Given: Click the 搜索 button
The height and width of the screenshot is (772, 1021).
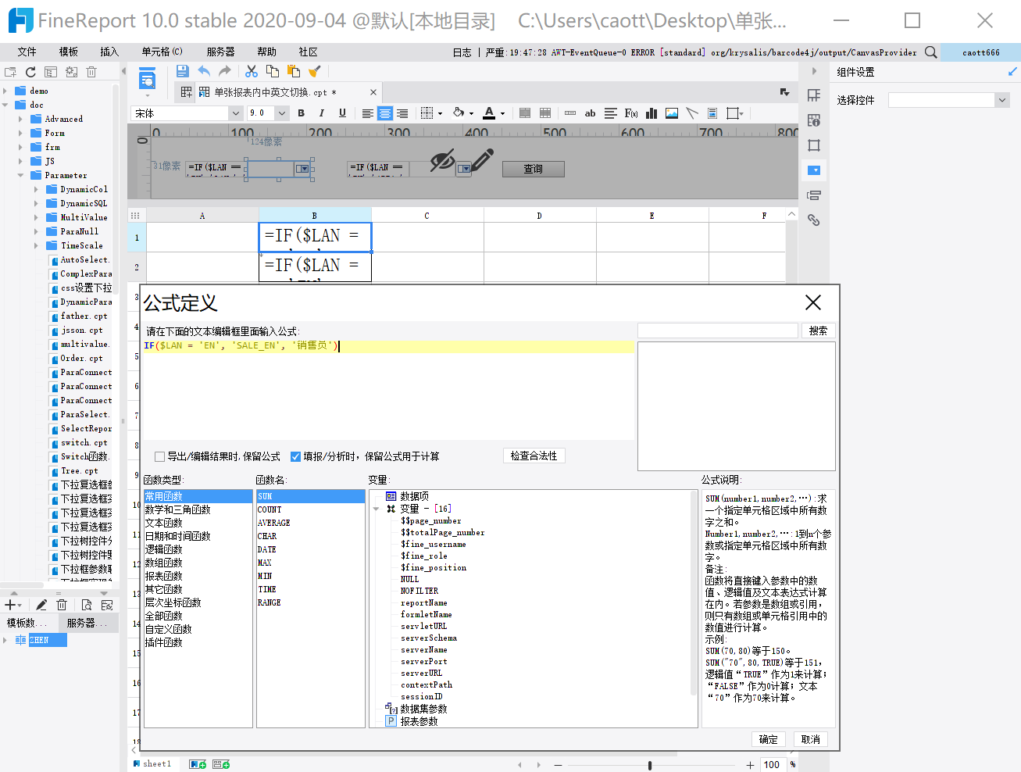Looking at the screenshot, I should tap(819, 331).
